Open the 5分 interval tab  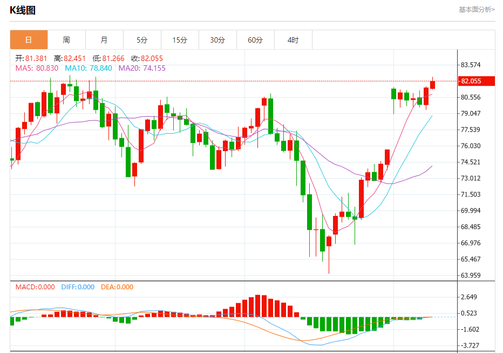point(142,40)
